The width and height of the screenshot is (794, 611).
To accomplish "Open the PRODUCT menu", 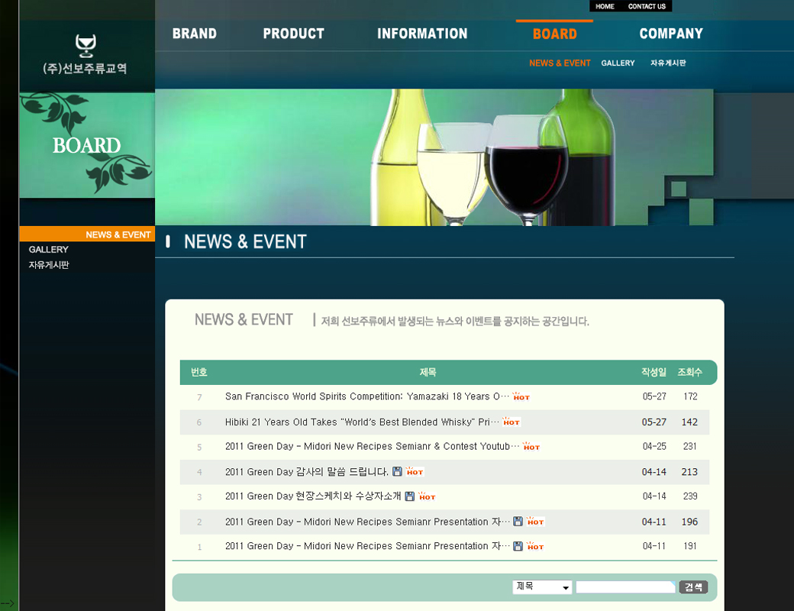I will [x=293, y=34].
